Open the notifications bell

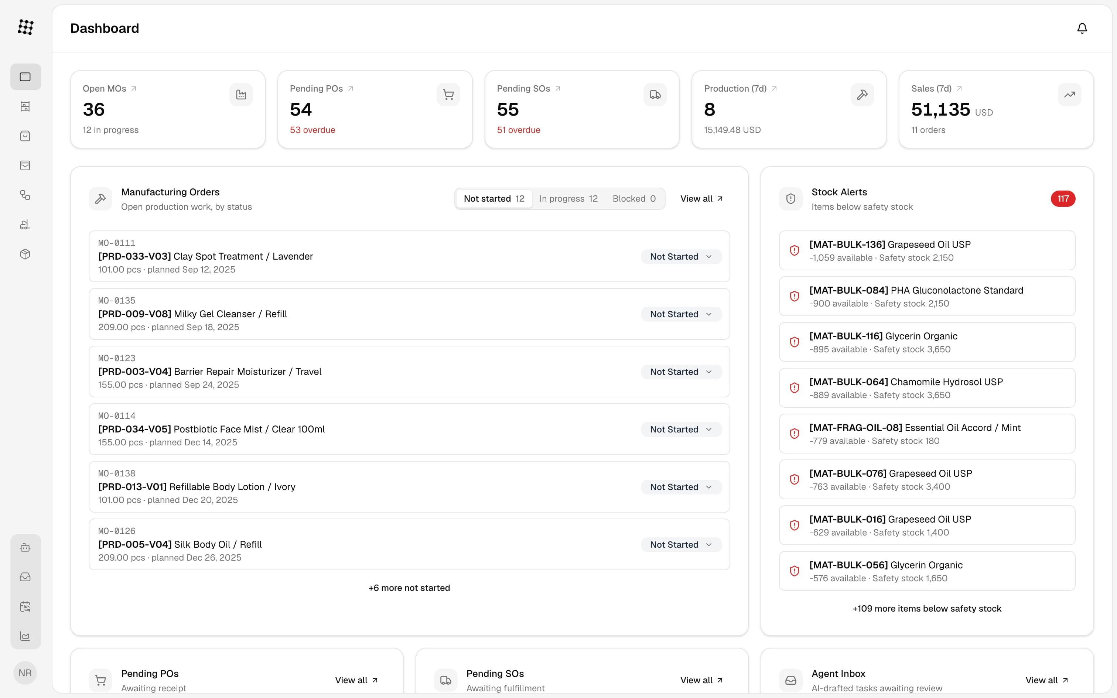(1082, 28)
